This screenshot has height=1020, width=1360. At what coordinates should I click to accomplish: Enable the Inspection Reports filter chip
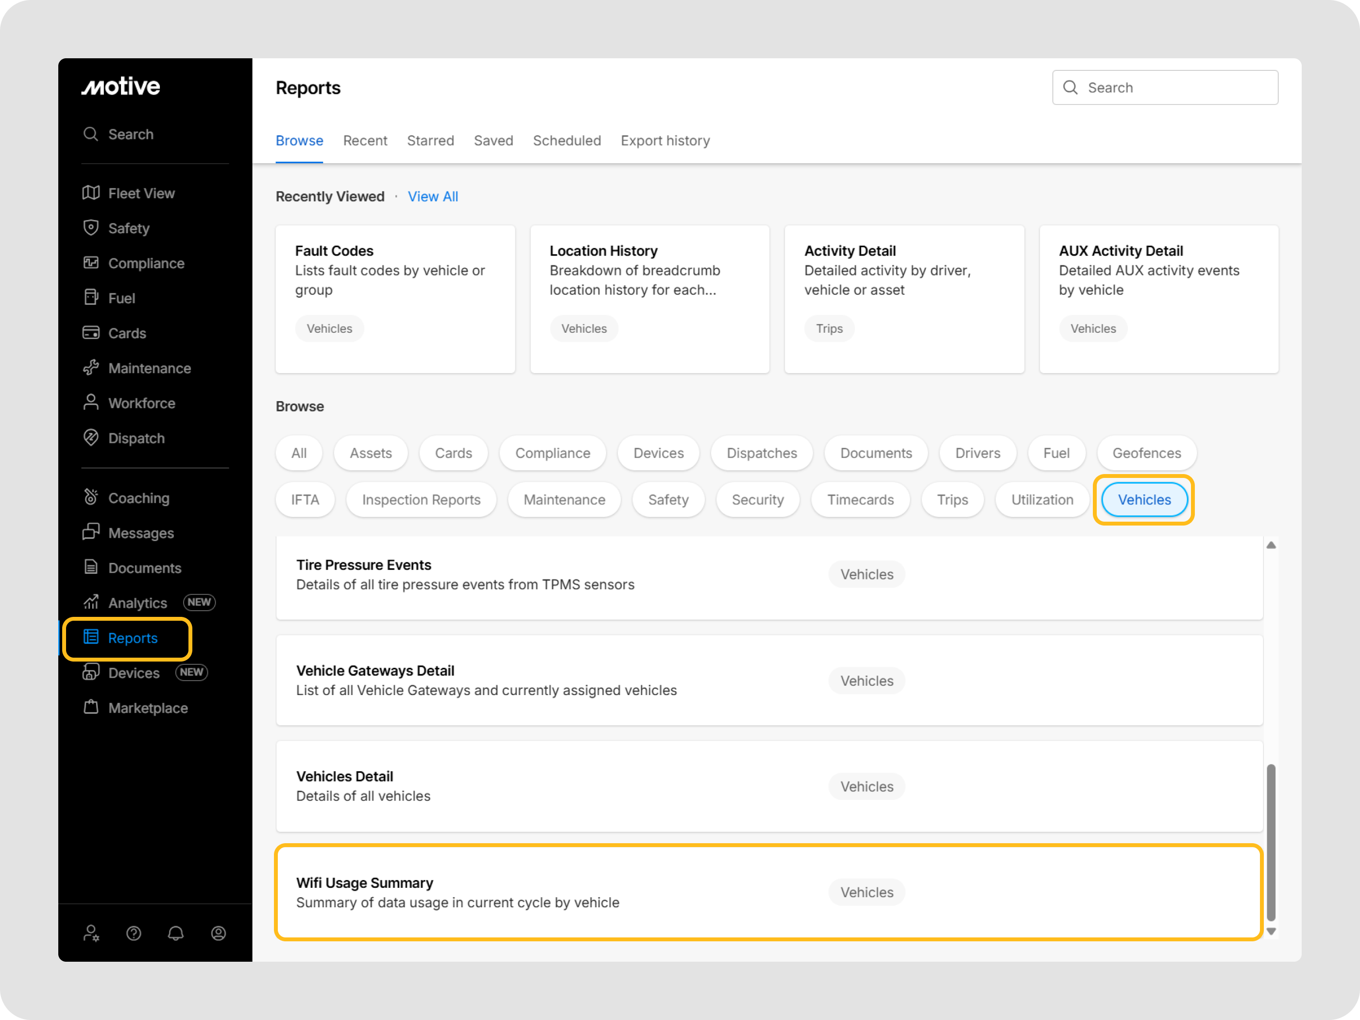click(421, 500)
